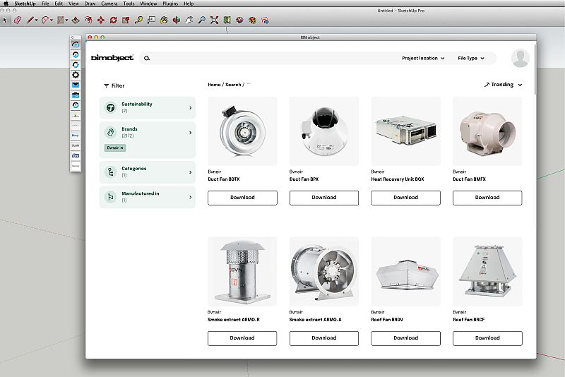
Task: Download the Duct Fan BMFX object
Action: (487, 198)
